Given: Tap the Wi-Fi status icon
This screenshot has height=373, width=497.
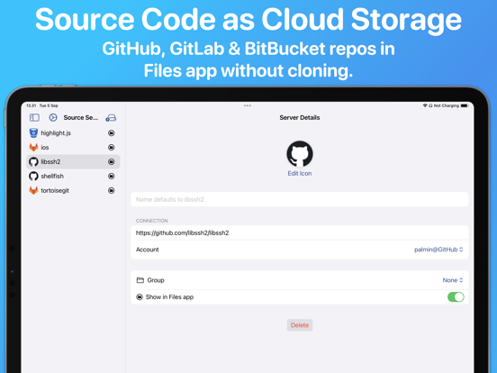Looking at the screenshot, I should [x=425, y=105].
